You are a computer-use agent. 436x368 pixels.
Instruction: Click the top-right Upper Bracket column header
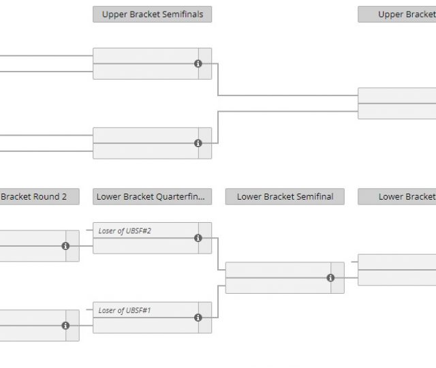coord(397,14)
